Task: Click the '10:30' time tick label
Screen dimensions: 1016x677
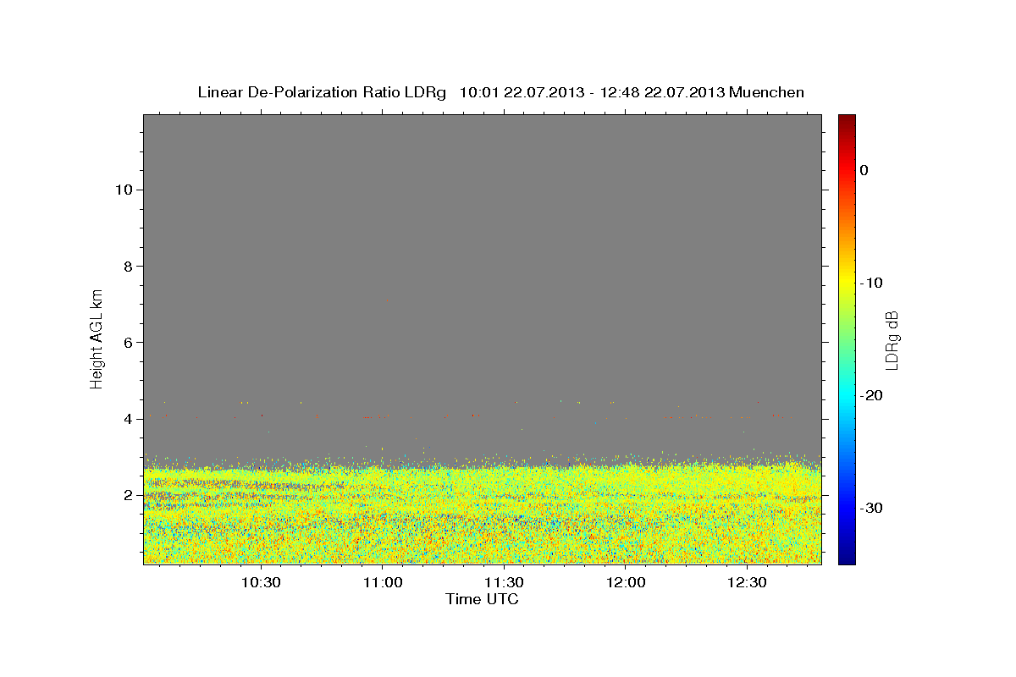Action: (x=262, y=582)
